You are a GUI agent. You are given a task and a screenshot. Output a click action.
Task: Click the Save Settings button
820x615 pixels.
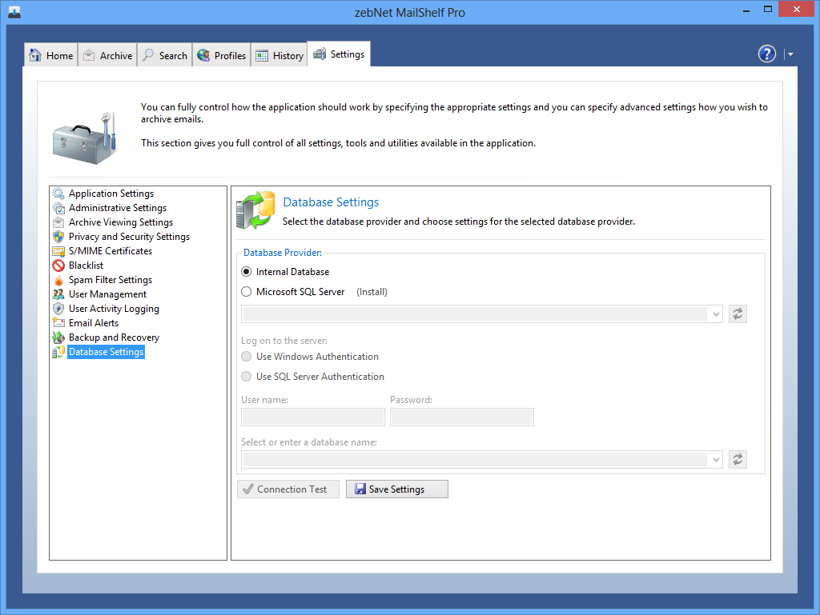pyautogui.click(x=396, y=489)
